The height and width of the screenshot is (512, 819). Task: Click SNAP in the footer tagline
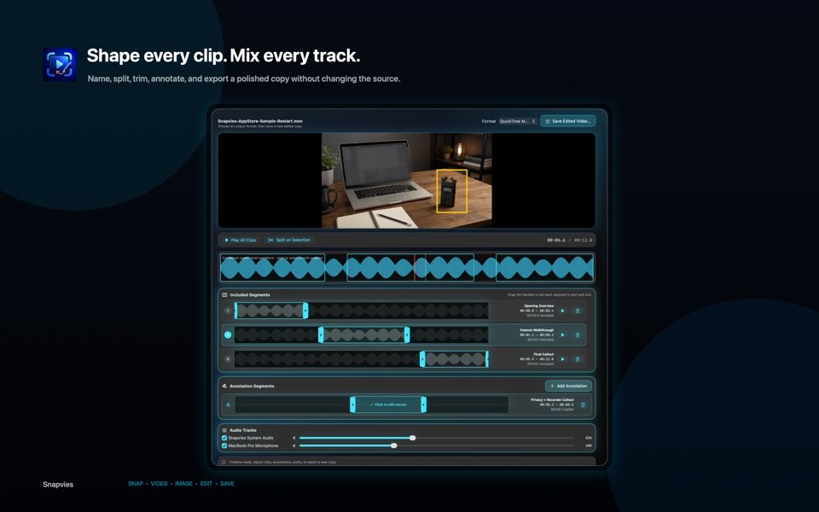[x=136, y=484]
